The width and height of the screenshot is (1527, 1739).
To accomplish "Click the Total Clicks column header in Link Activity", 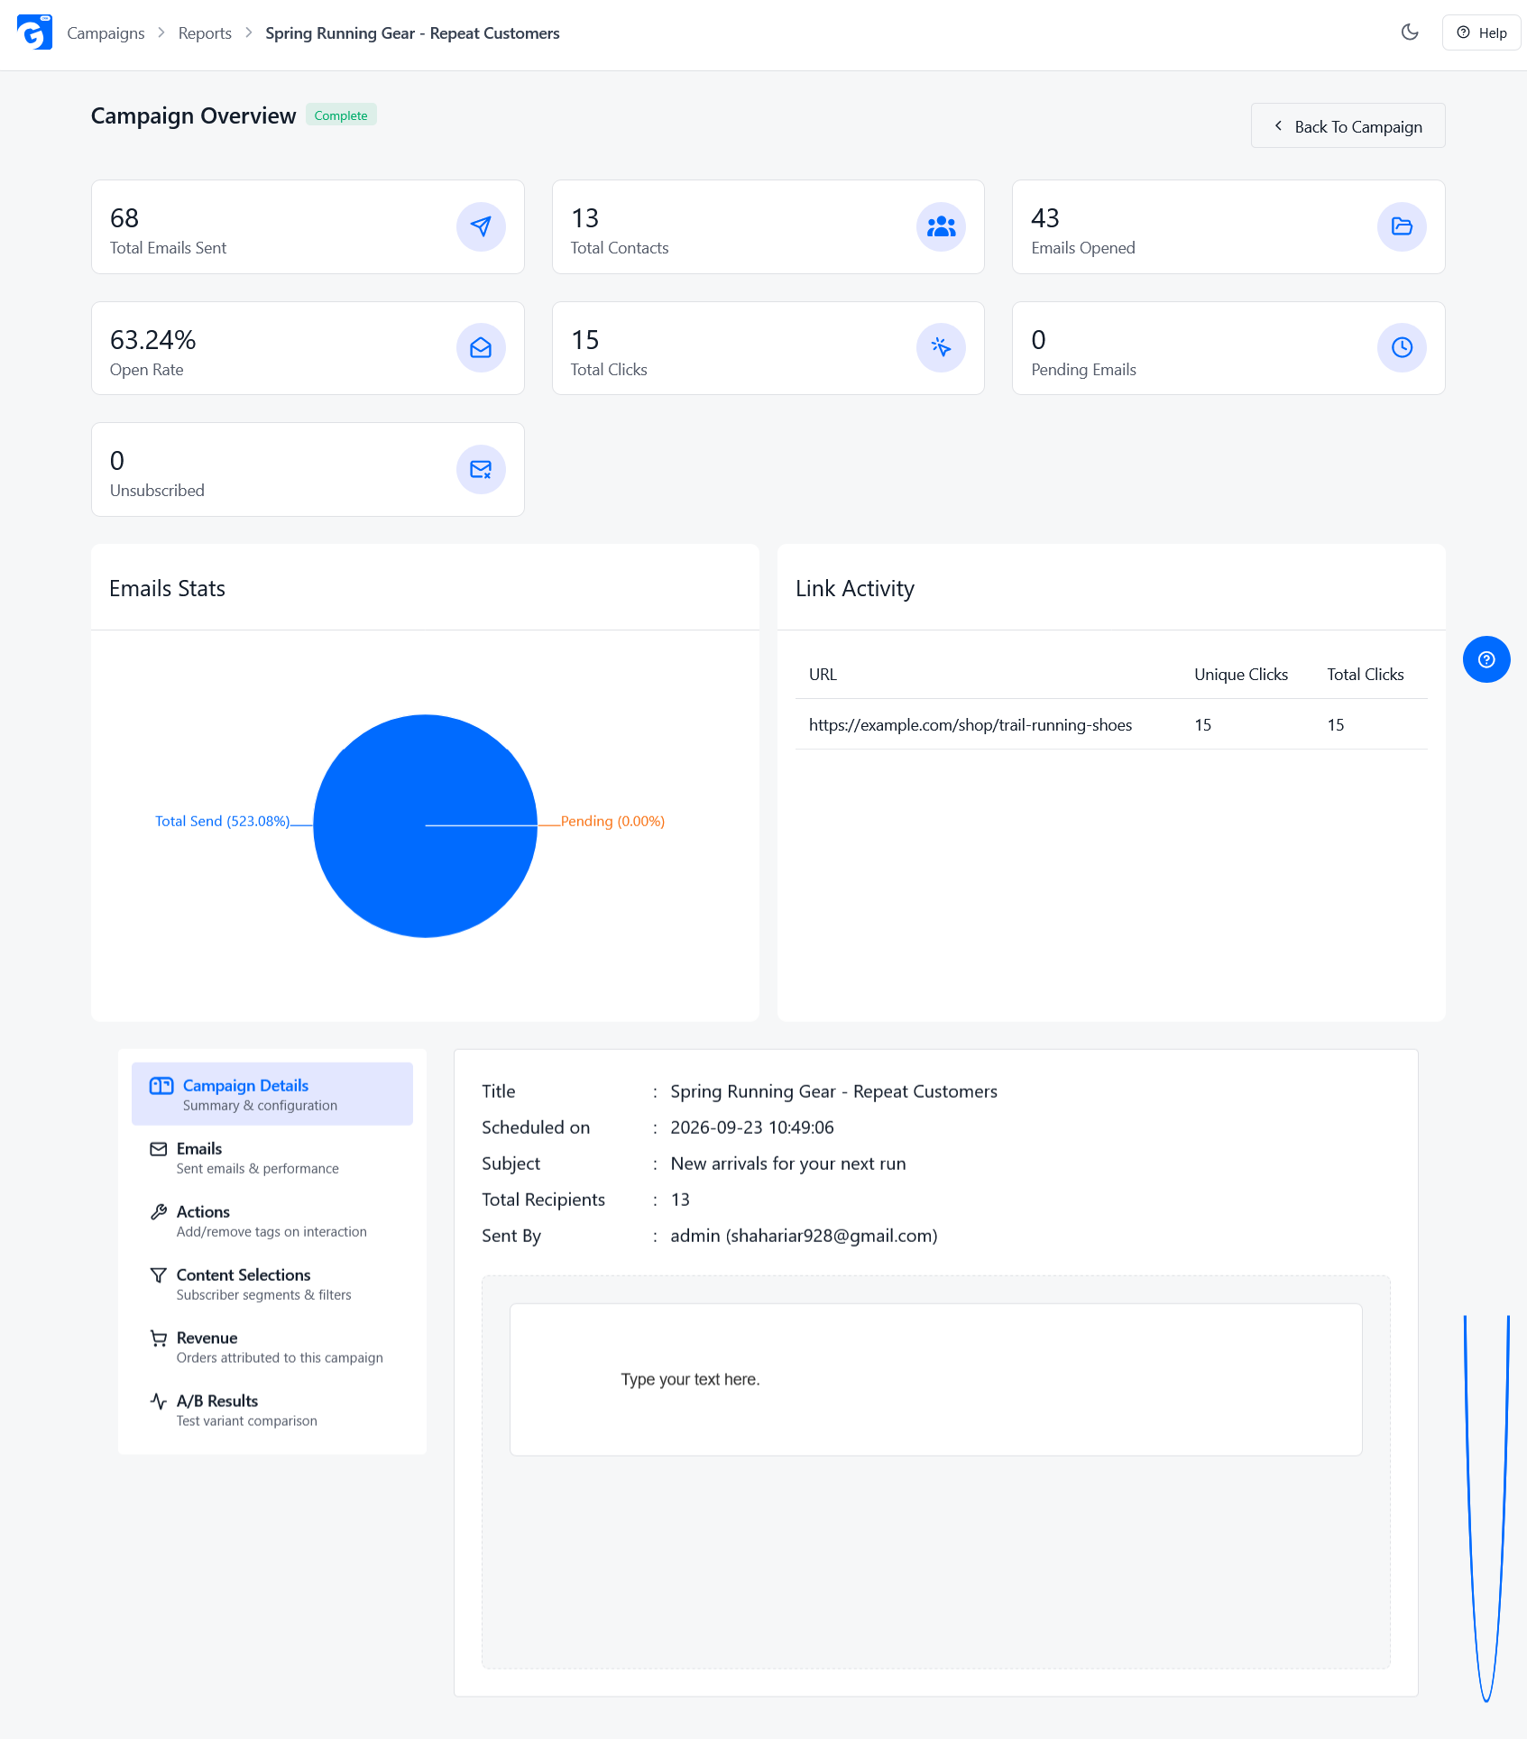I will [1366, 675].
